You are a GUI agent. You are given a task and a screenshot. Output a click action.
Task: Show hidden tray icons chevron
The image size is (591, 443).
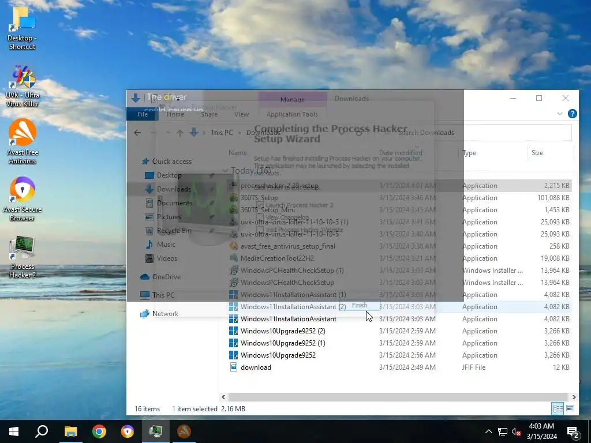tap(488, 431)
